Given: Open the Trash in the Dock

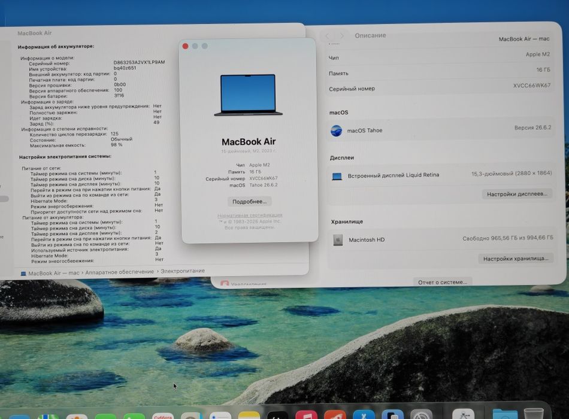Looking at the screenshot, I should 534,414.
